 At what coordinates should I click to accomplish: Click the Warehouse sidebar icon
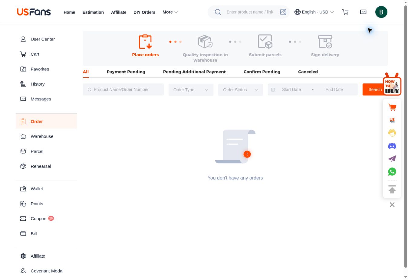click(x=23, y=136)
